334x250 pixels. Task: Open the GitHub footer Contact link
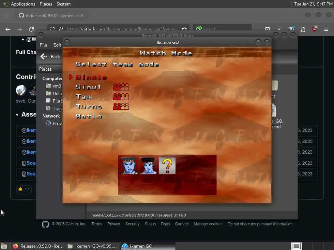182,224
